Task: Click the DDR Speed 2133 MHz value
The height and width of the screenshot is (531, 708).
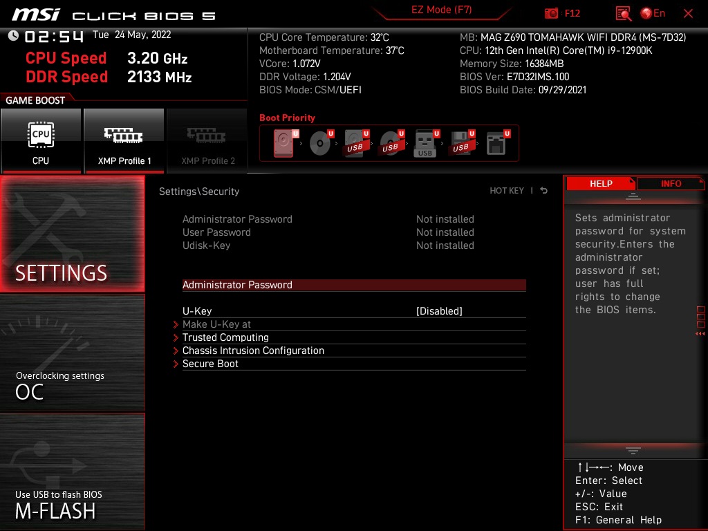Action: pos(160,77)
